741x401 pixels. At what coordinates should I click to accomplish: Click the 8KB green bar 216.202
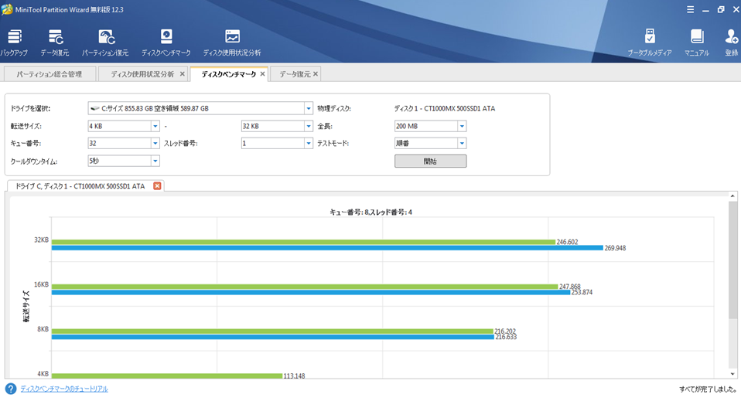272,331
